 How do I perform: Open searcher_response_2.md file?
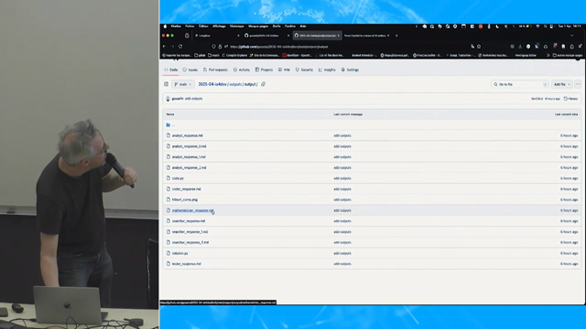tap(190, 242)
